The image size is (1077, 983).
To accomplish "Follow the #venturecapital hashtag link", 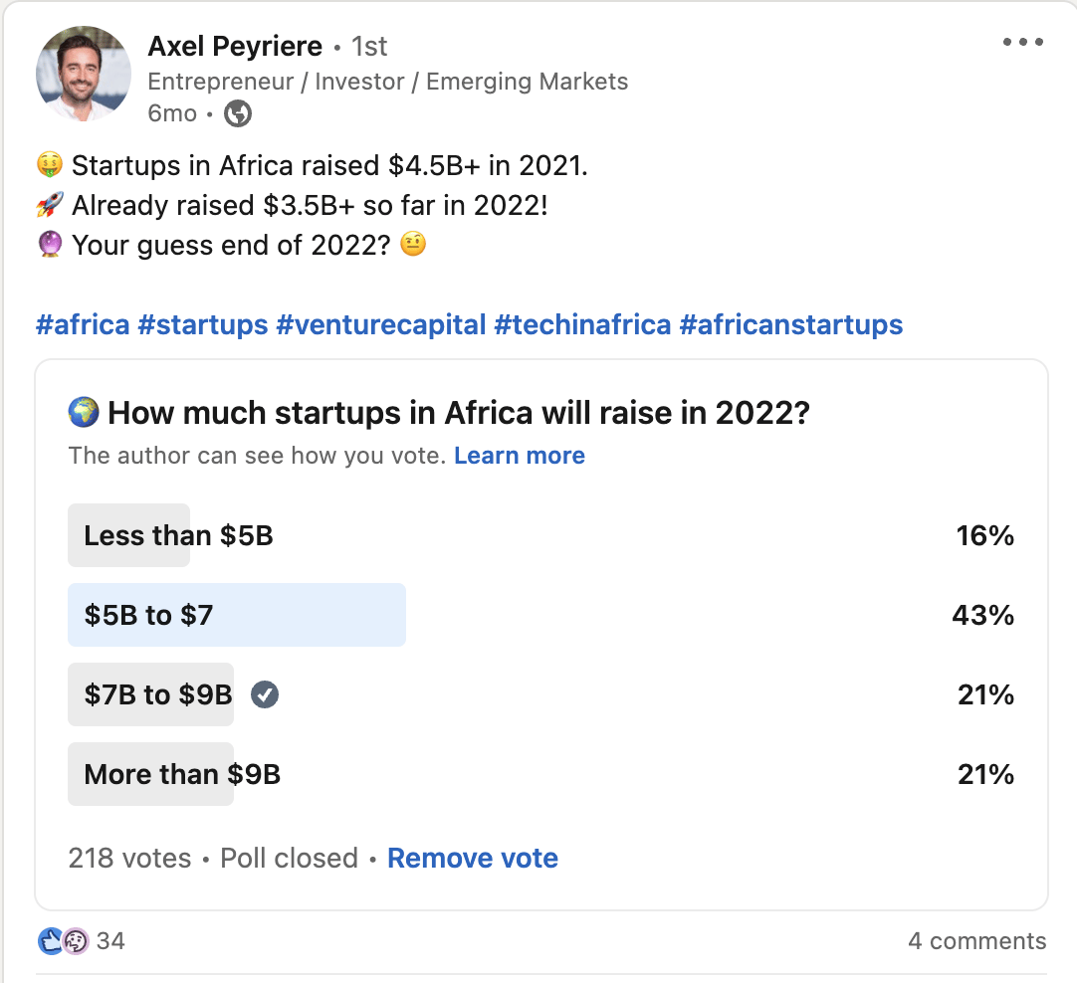I will tap(380, 324).
